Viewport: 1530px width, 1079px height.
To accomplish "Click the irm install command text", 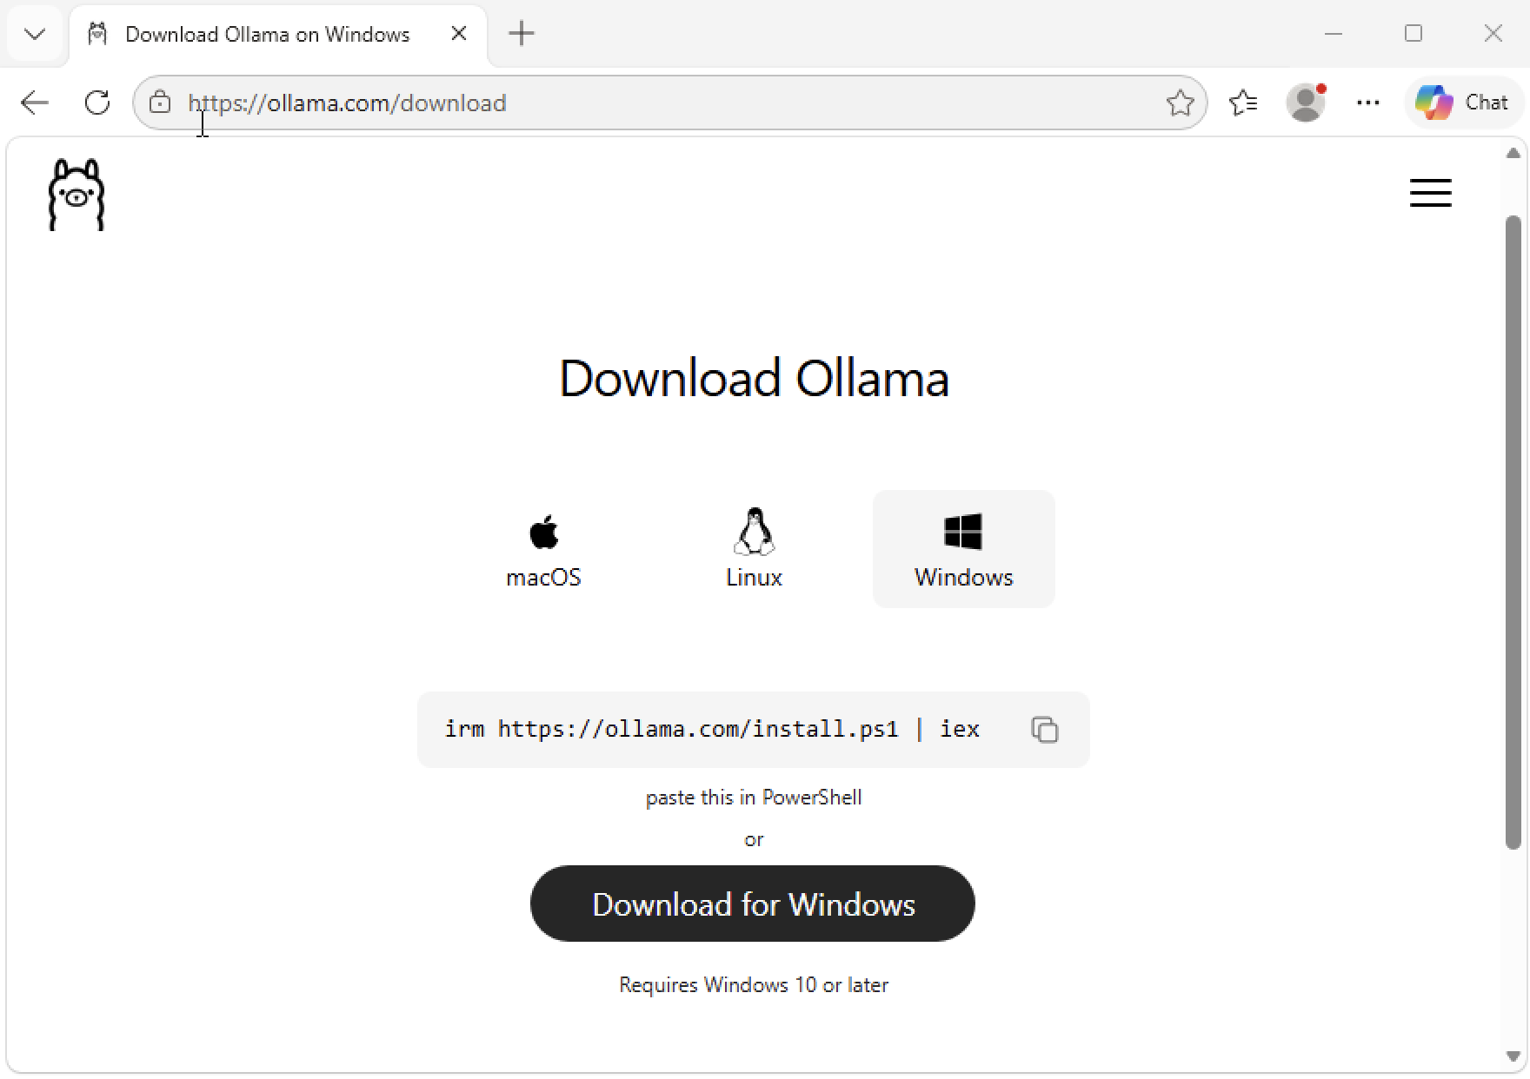I will coord(712,729).
